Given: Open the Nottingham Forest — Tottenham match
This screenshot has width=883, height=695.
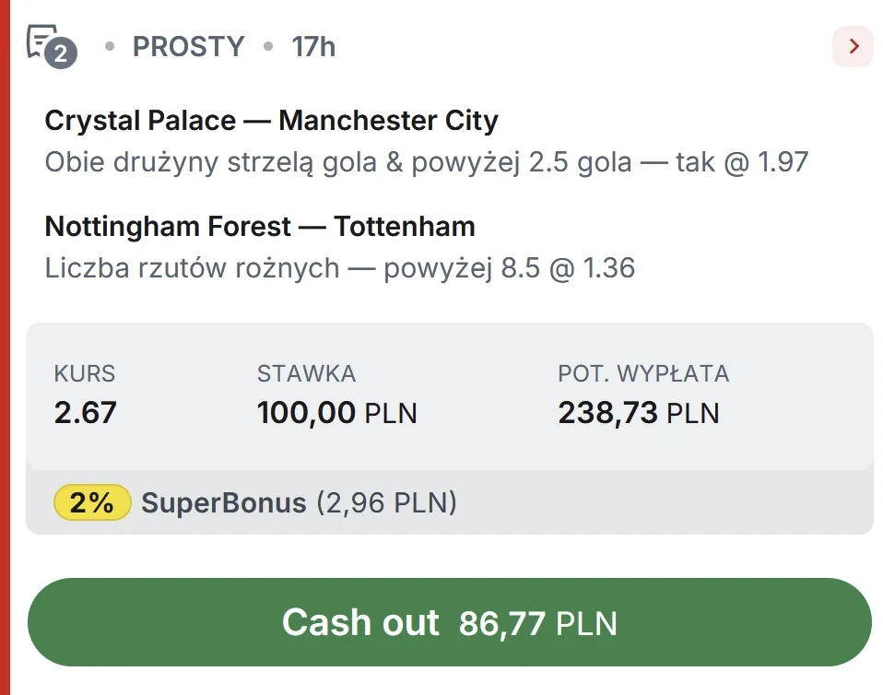Looking at the screenshot, I should click(260, 227).
